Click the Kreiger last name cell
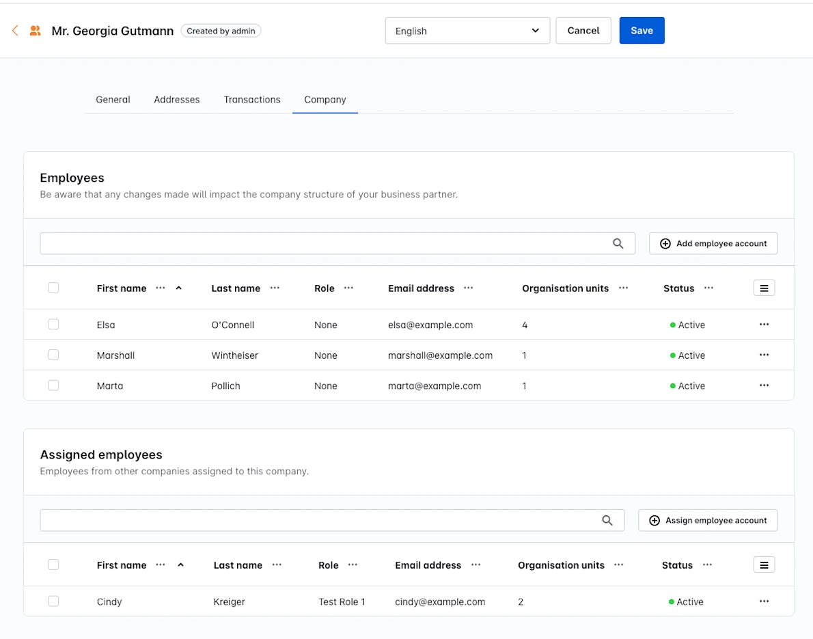Viewport: 813px width, 639px height. [x=229, y=602]
